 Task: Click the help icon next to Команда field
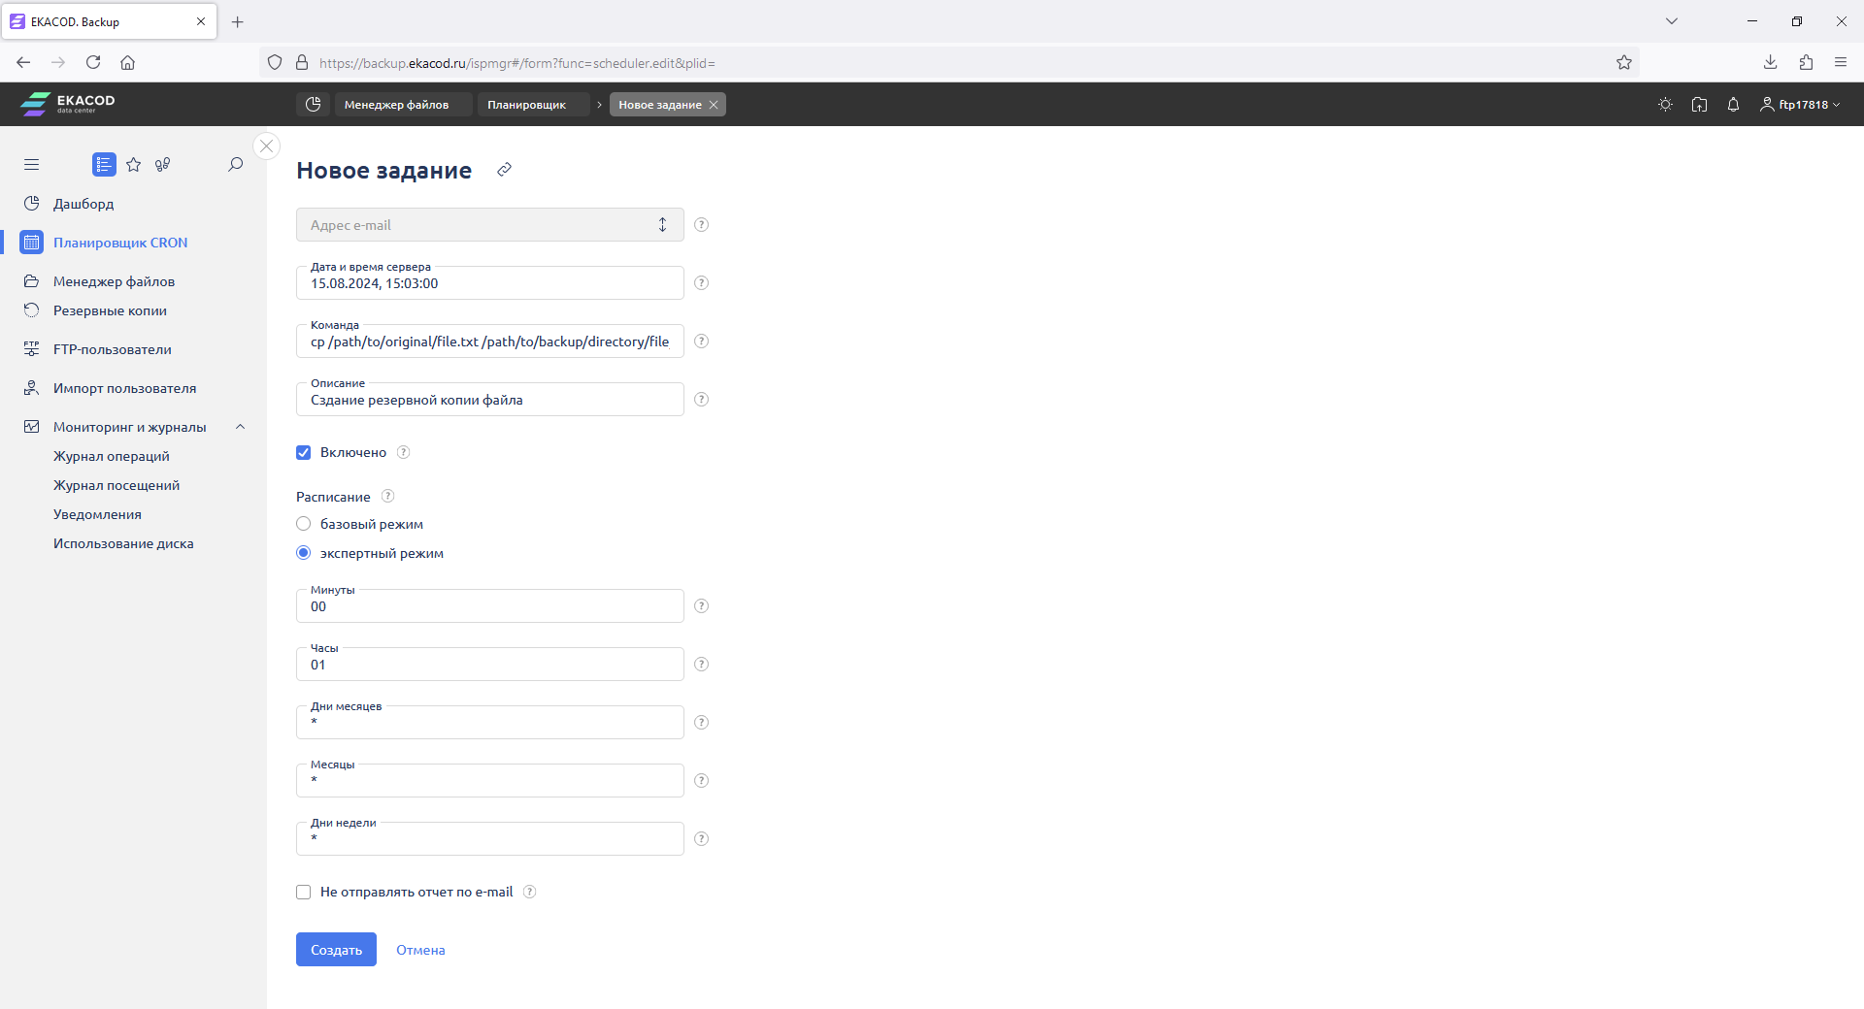[x=701, y=342]
